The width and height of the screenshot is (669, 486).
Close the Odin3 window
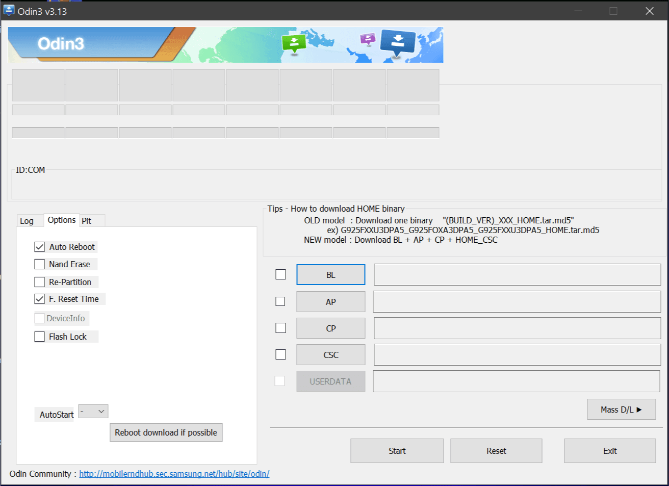click(x=650, y=11)
